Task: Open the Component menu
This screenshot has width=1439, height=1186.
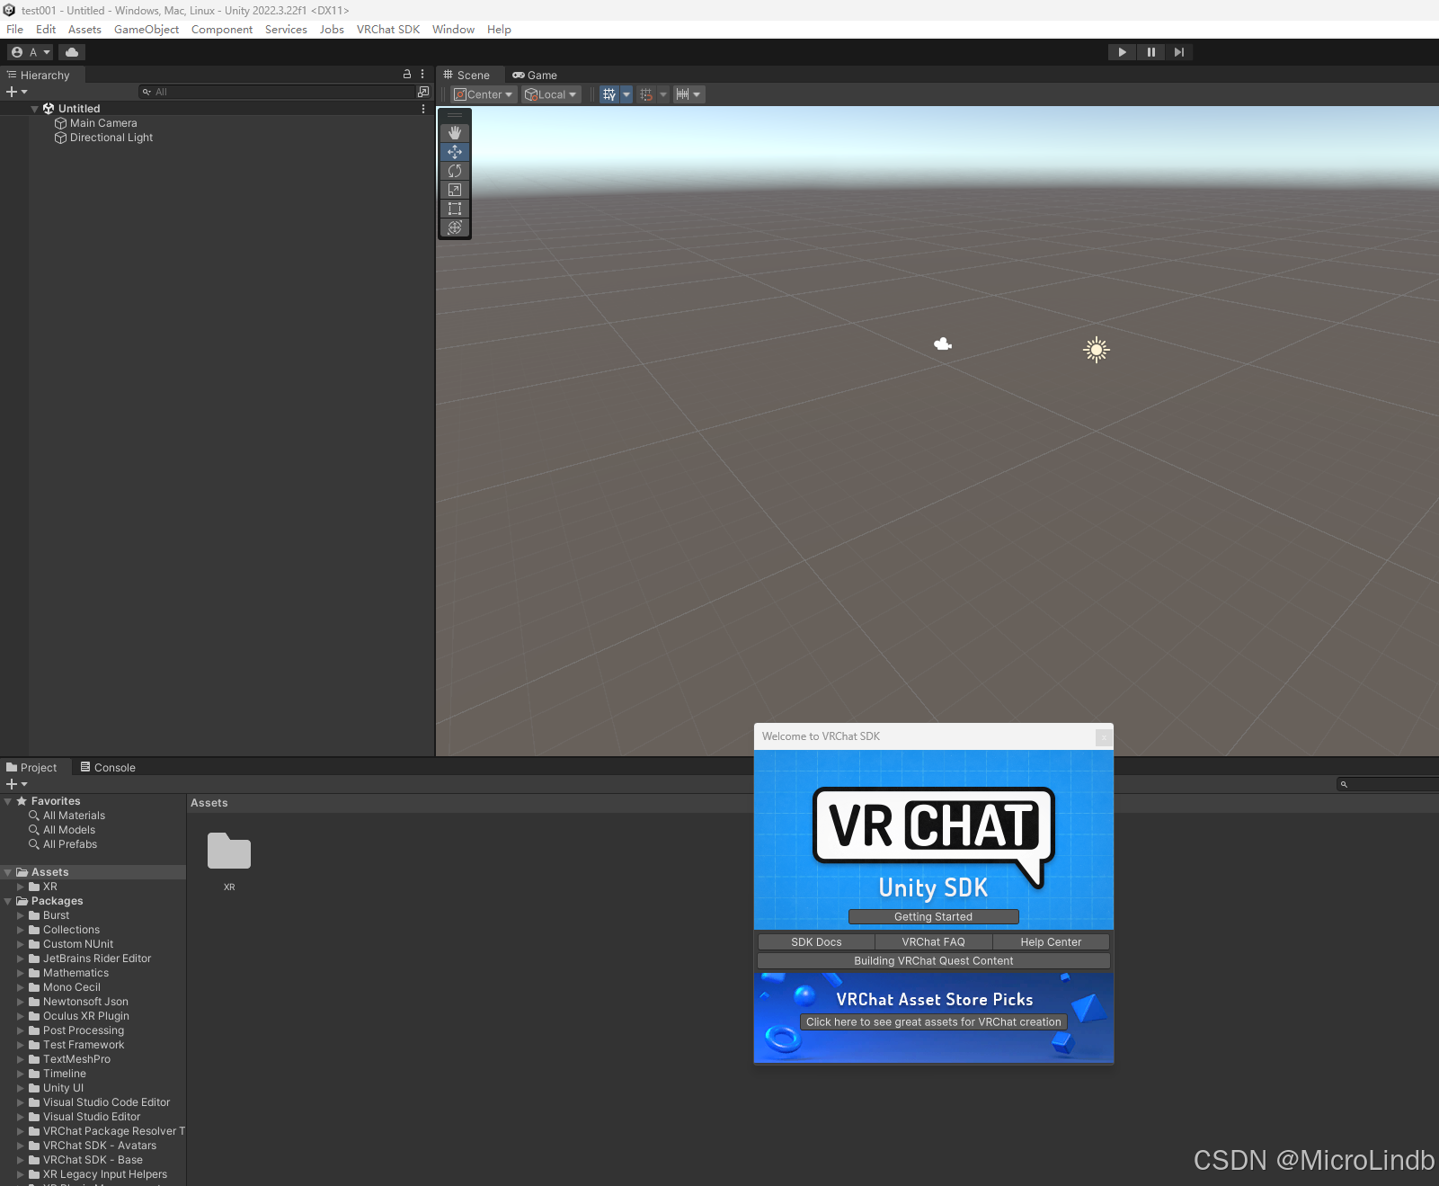Action: point(222,30)
